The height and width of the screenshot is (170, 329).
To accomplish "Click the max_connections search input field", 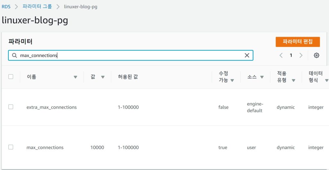I will tap(129, 55).
